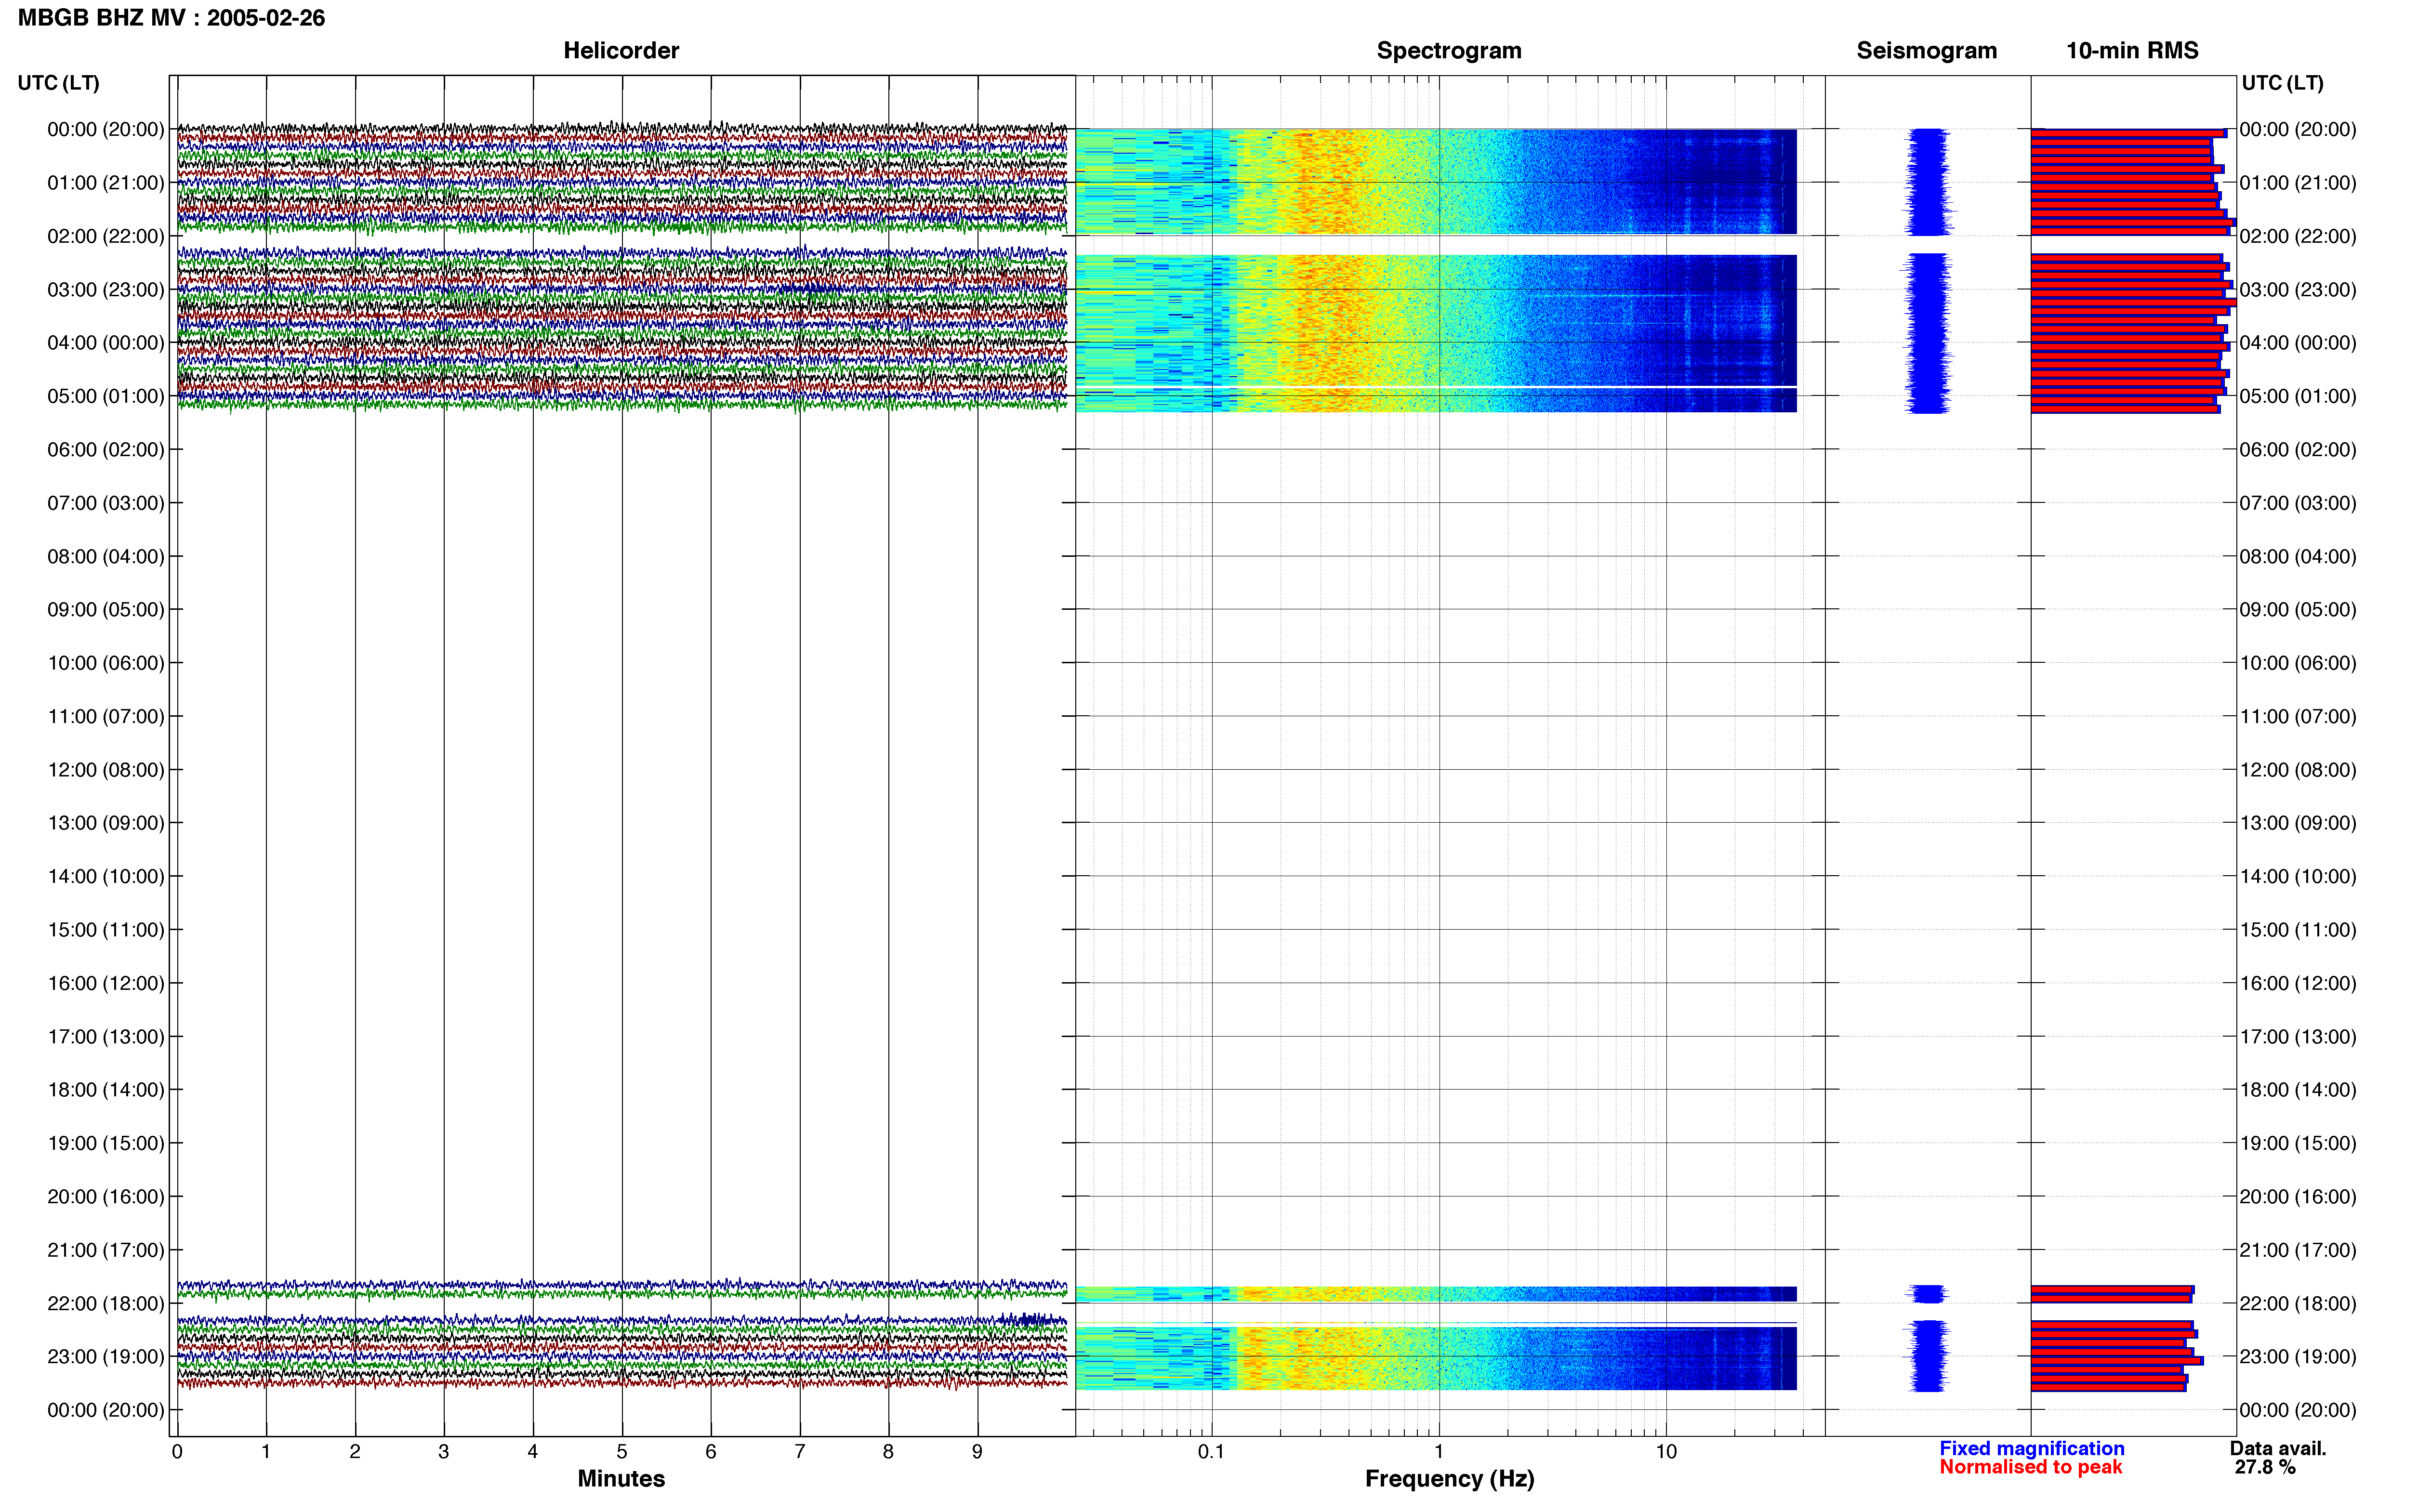Click the spectrogram band between 02:00 and 05:00
Viewport: 2418px width, 1512px height.
tap(1436, 333)
